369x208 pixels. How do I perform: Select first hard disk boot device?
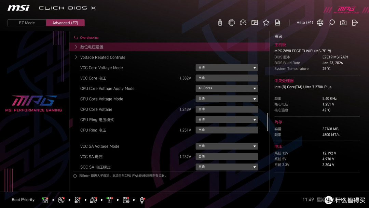[45, 200]
